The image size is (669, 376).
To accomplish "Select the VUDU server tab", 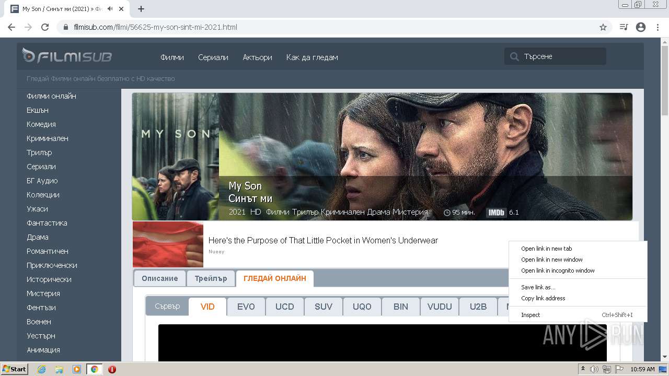I will pyautogui.click(x=440, y=307).
